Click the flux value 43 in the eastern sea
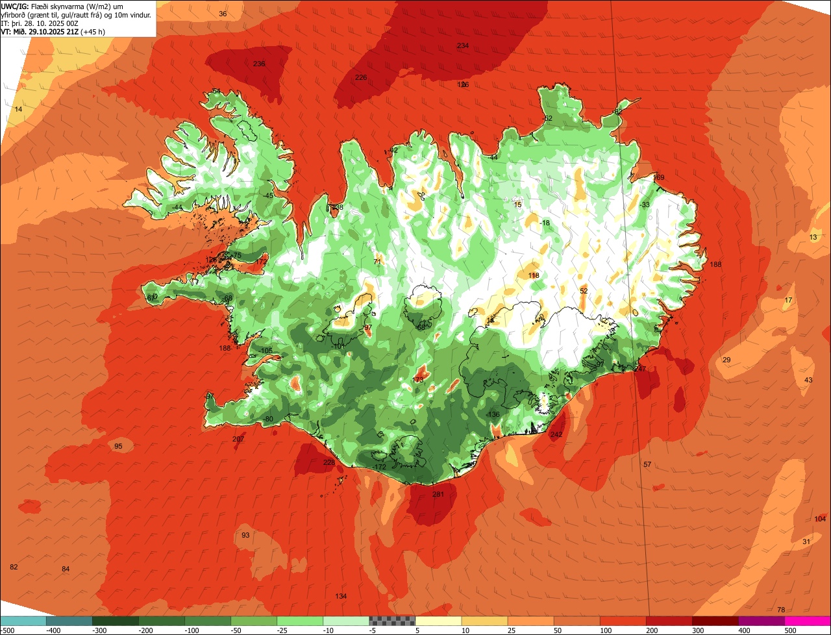This screenshot has width=831, height=635. point(808,380)
